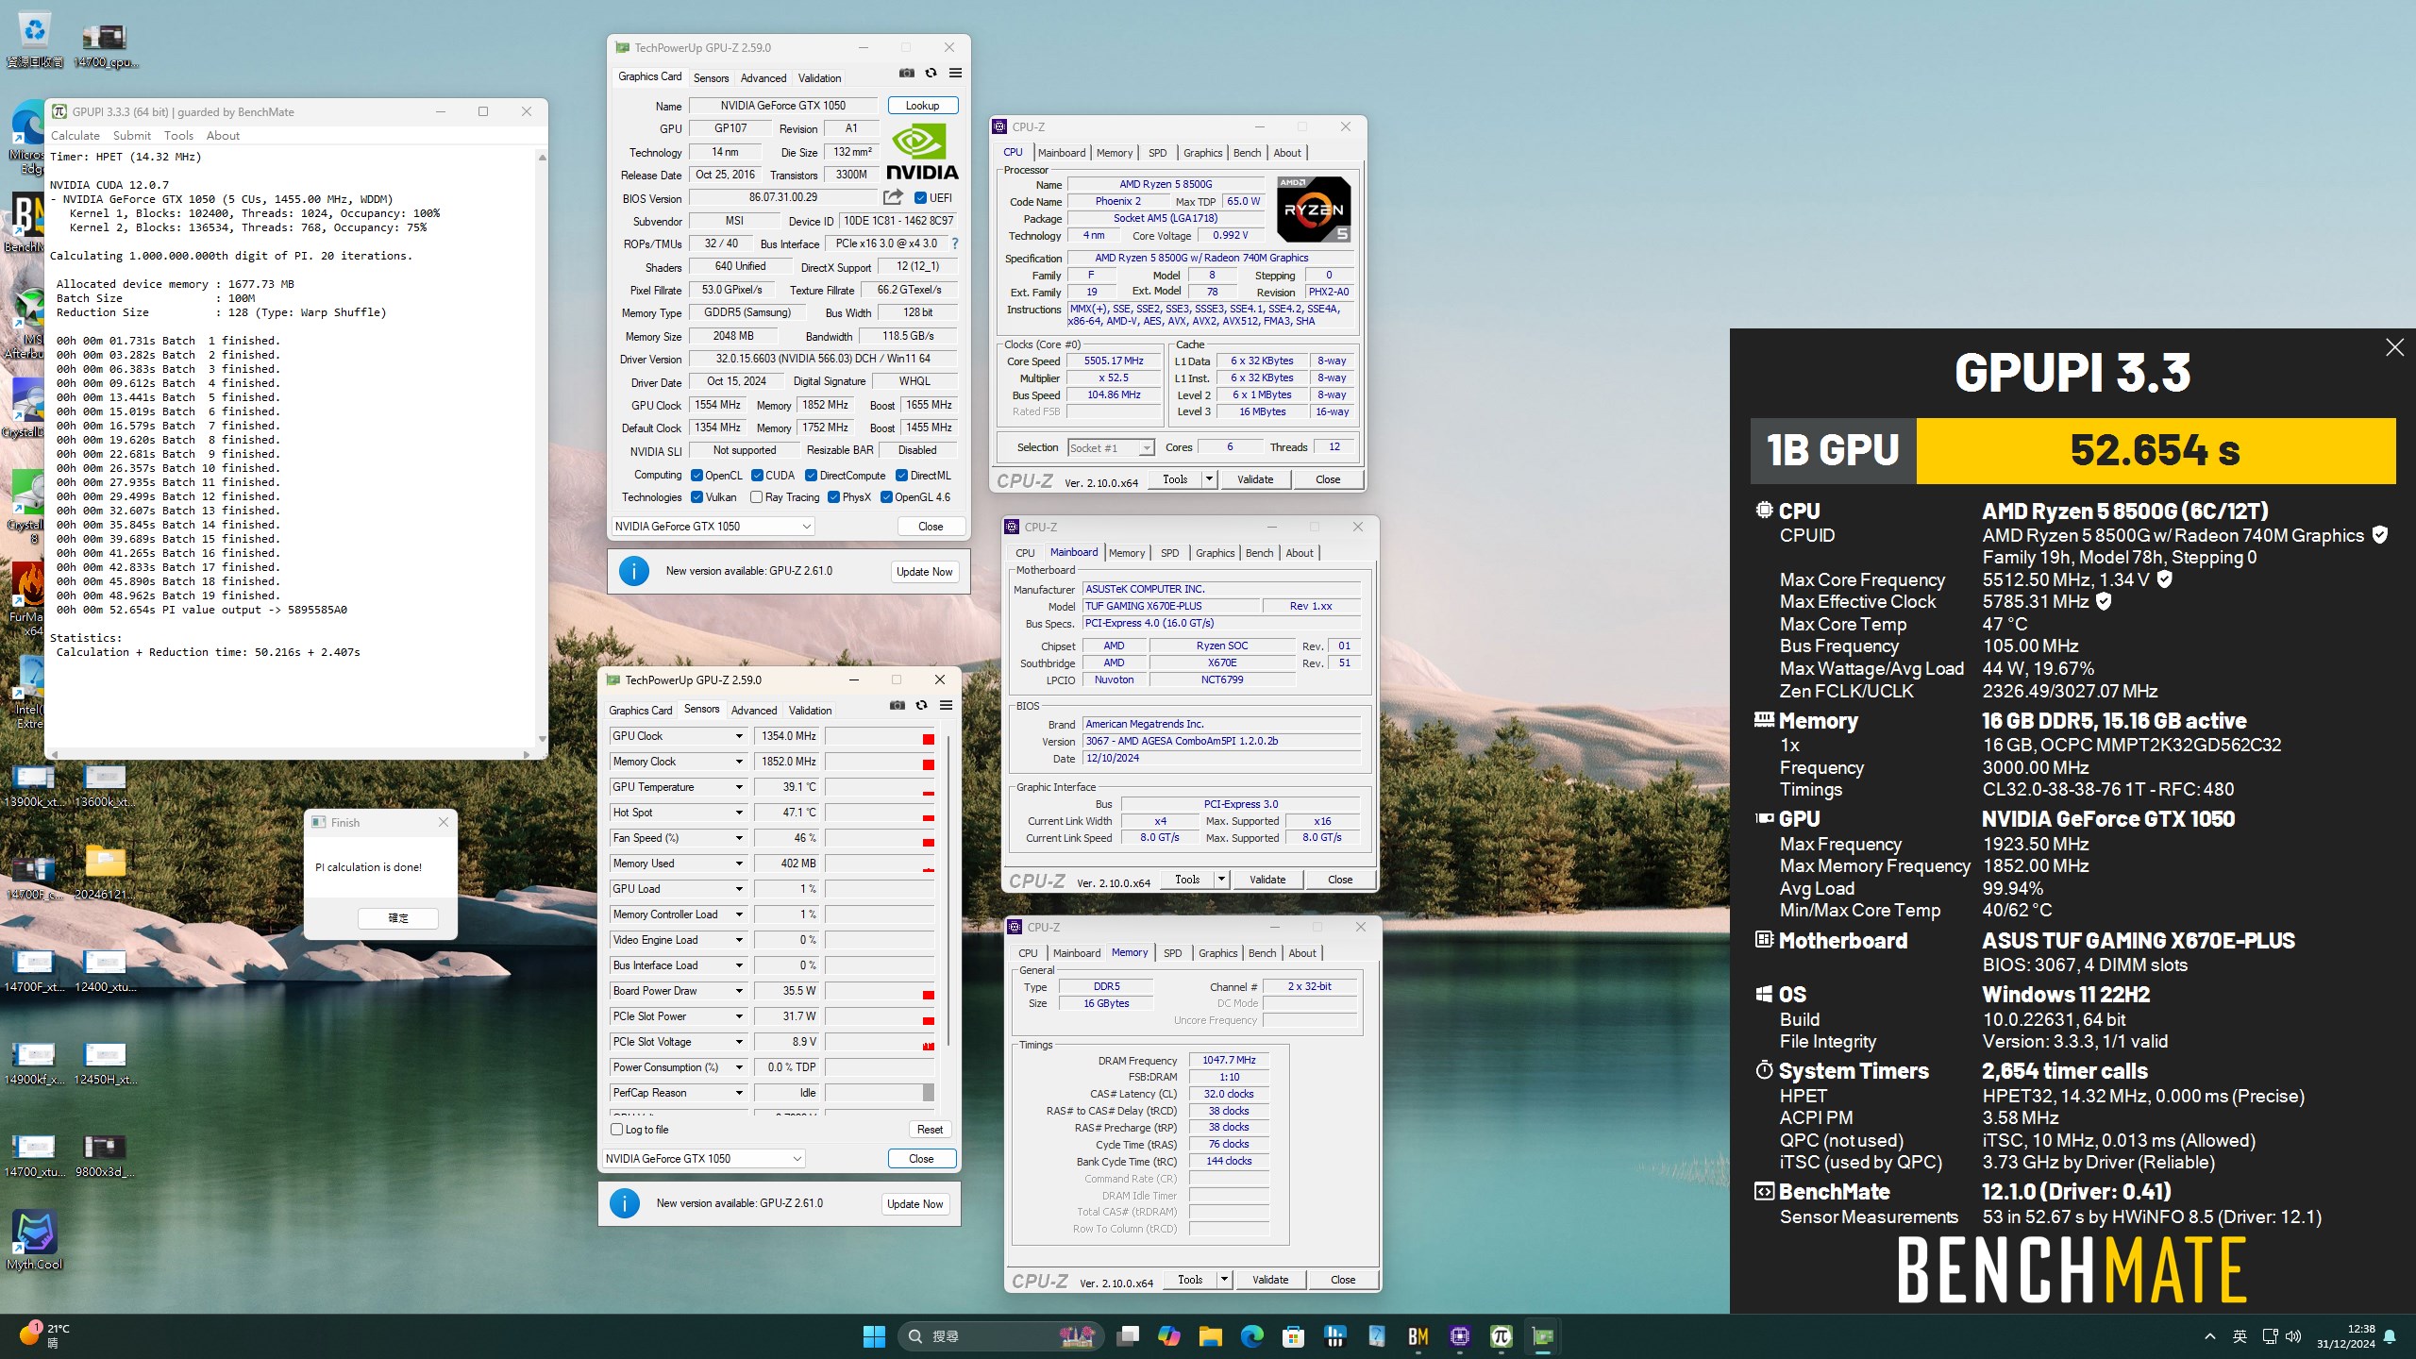This screenshot has width=2416, height=1359.
Task: Click the GPUPI pi taskbar icon
Action: click(x=1501, y=1336)
